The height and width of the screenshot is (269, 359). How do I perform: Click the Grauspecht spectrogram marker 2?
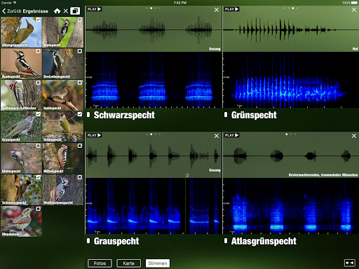(187, 175)
